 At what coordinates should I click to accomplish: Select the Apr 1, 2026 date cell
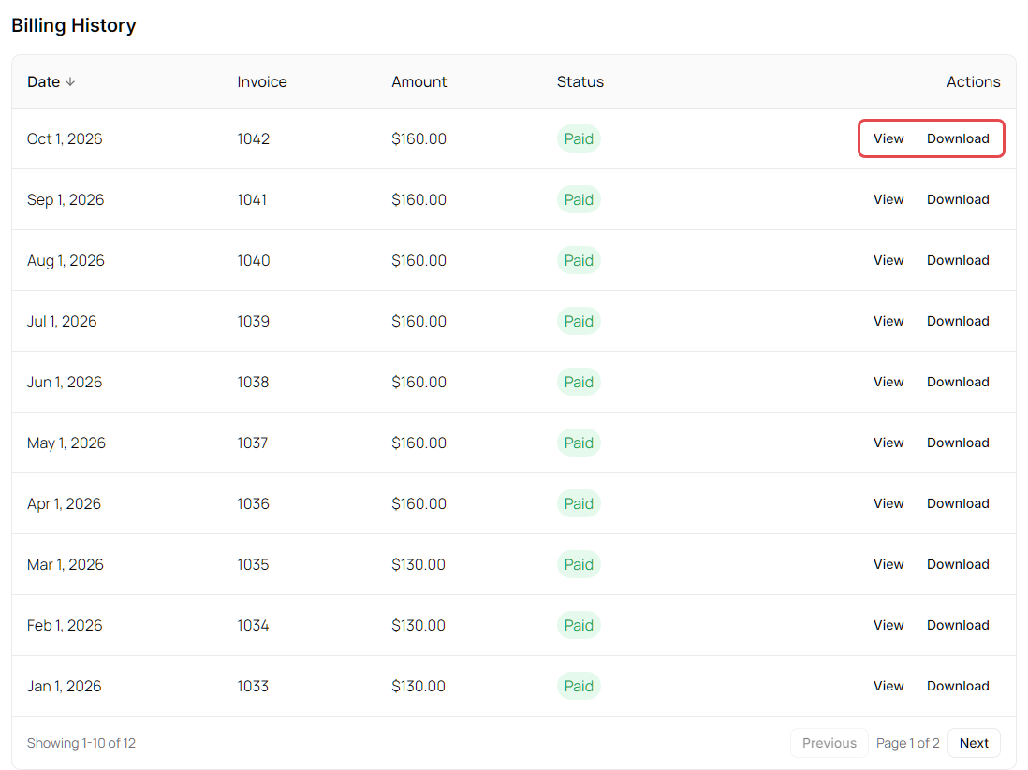pos(64,504)
